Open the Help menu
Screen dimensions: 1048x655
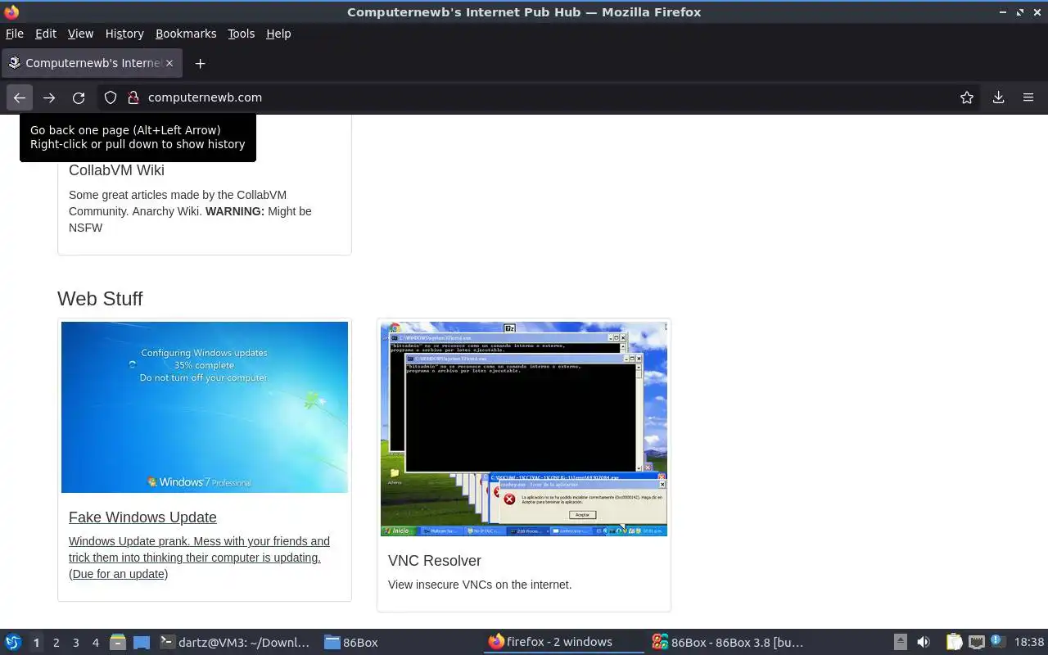[x=278, y=34]
